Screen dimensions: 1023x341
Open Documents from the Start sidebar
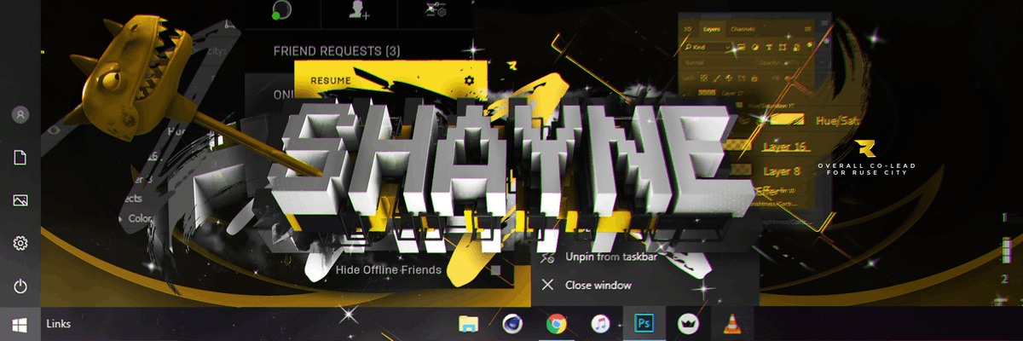[21, 157]
